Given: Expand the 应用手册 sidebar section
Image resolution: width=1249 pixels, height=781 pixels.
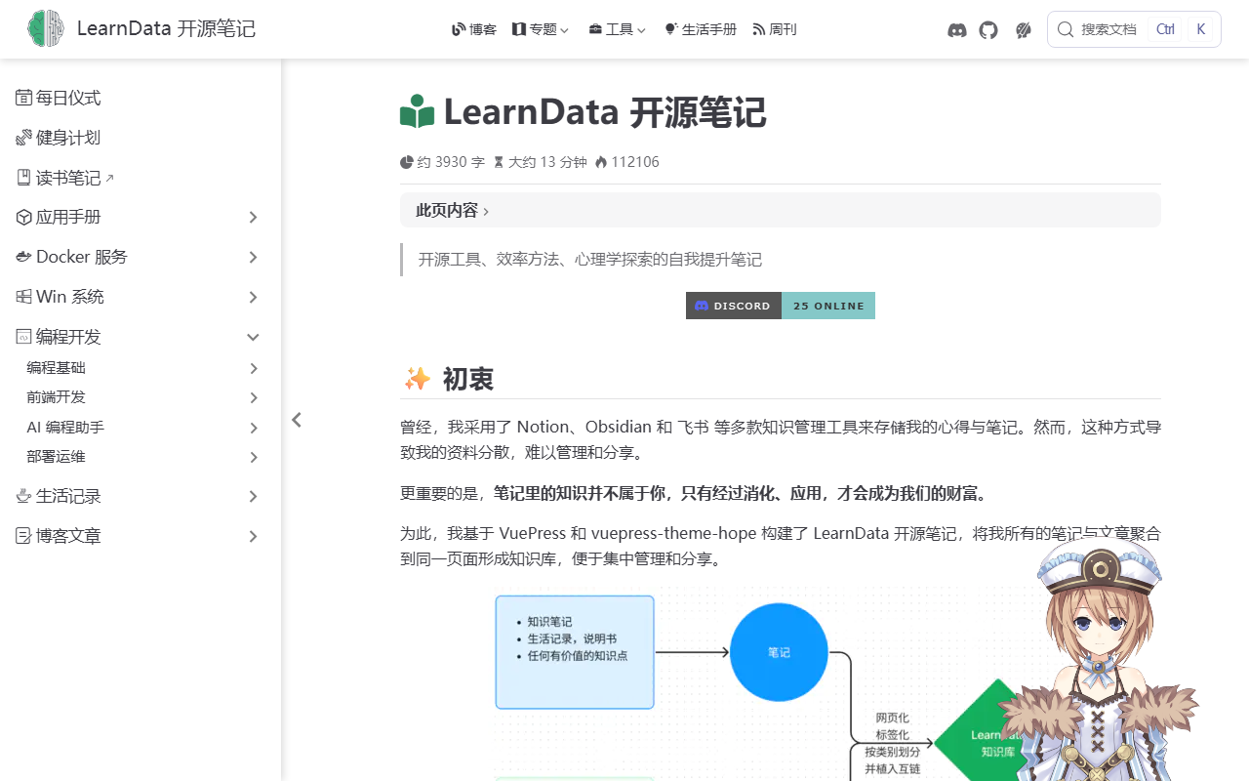Looking at the screenshot, I should (x=253, y=217).
